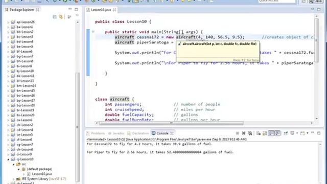Click the src folder icon
This screenshot has width=327, height=184.
point(18,164)
